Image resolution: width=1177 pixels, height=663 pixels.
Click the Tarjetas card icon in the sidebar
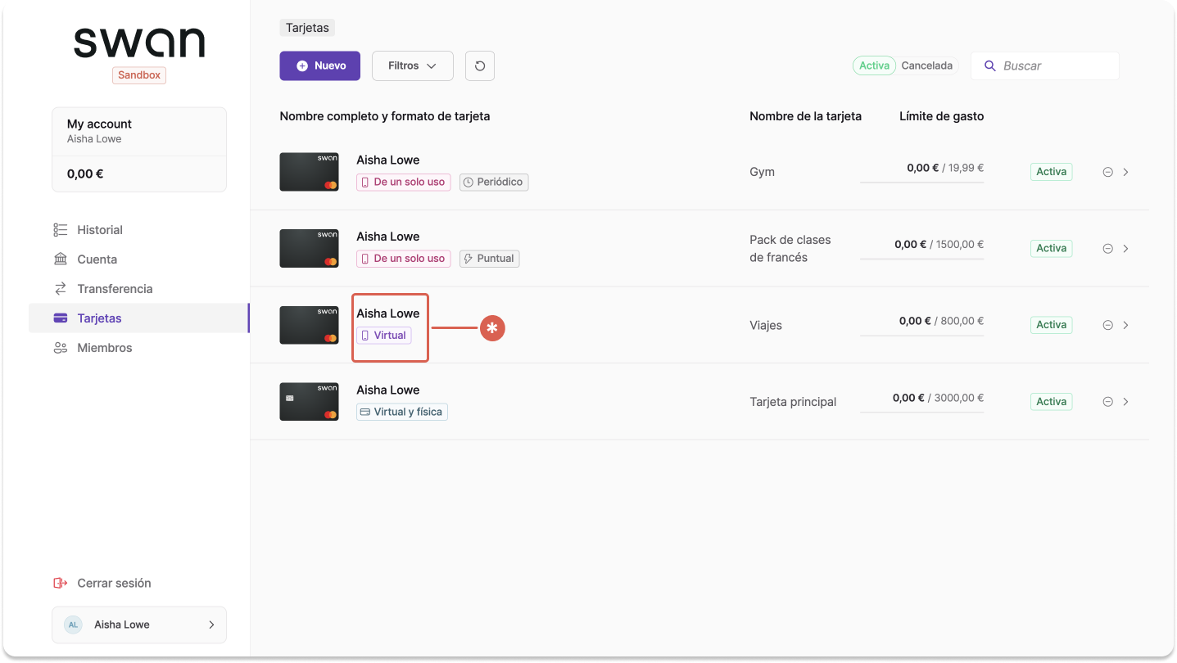click(60, 318)
